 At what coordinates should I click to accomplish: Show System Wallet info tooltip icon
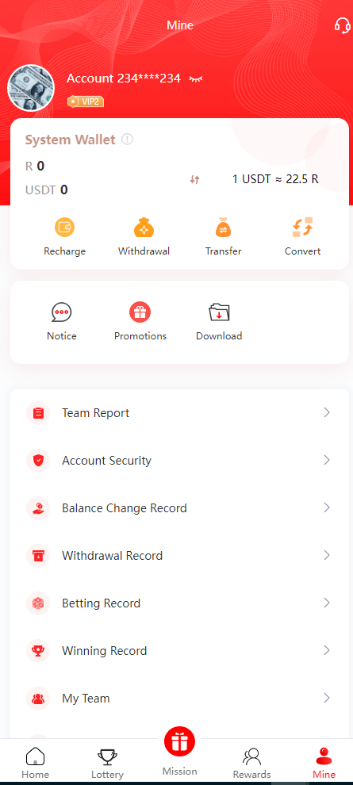[x=127, y=140]
